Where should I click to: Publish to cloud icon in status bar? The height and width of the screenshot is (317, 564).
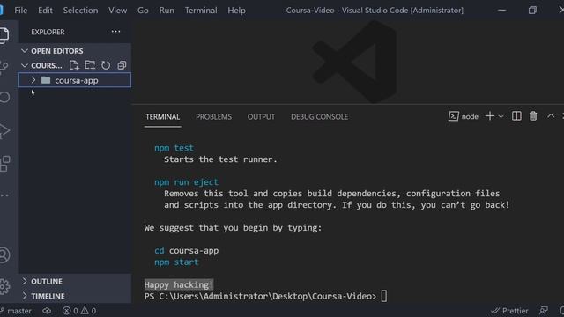(47, 311)
